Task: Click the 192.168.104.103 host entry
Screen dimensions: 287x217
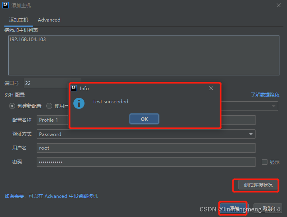Action: pos(27,39)
